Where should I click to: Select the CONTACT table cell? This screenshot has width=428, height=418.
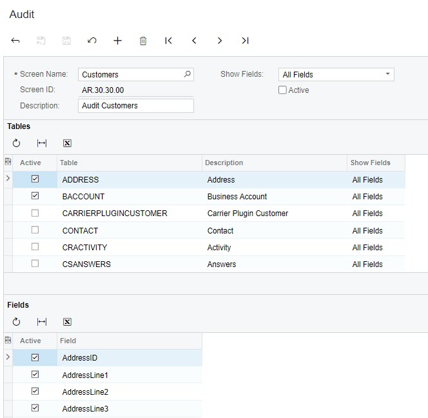point(130,230)
